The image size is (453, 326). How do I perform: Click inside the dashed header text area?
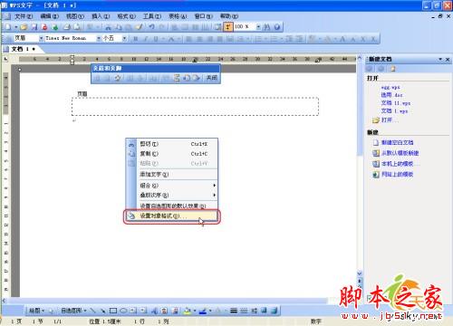point(195,107)
